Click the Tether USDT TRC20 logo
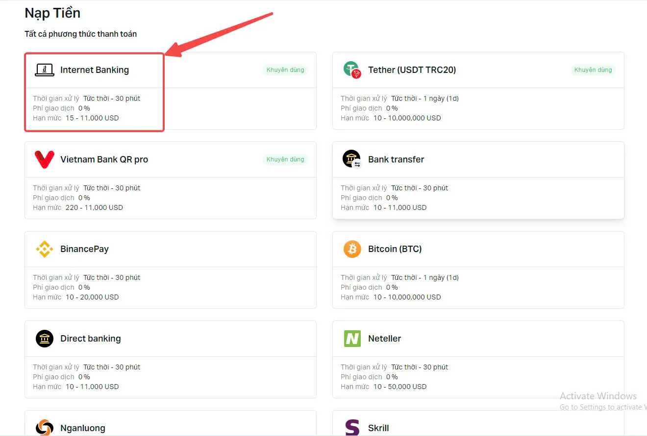The width and height of the screenshot is (647, 436). tap(352, 70)
